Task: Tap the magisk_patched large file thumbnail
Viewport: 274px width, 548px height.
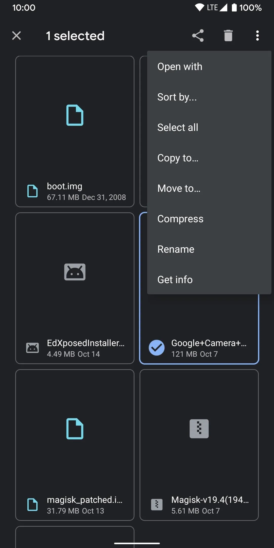Action: click(x=75, y=429)
